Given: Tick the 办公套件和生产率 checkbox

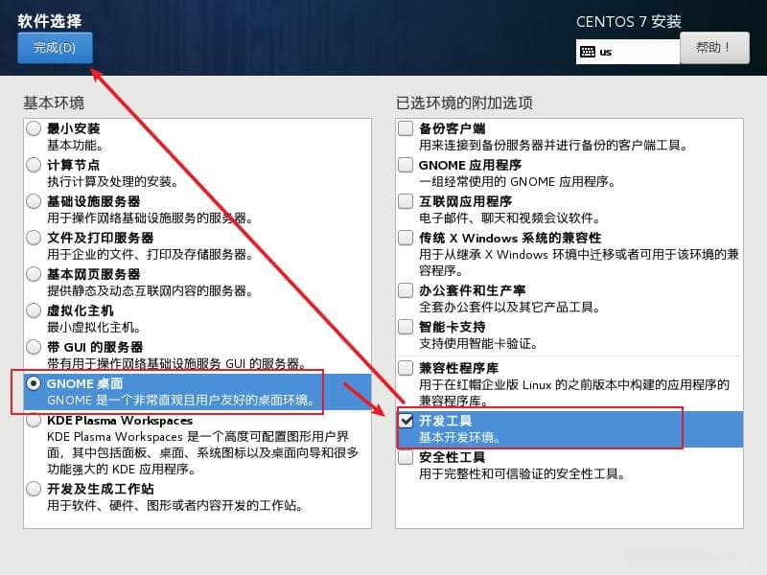Looking at the screenshot, I should click(x=406, y=290).
